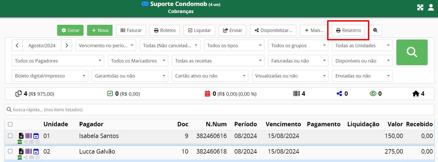Image resolution: width=438 pixels, height=162 pixels.
Task: Click the Enviar button
Action: (232, 30)
